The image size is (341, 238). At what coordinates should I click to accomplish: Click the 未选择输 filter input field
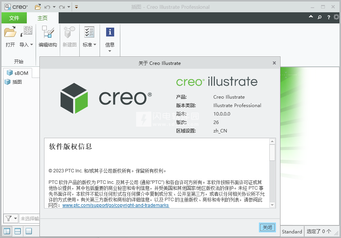[x=30, y=218]
